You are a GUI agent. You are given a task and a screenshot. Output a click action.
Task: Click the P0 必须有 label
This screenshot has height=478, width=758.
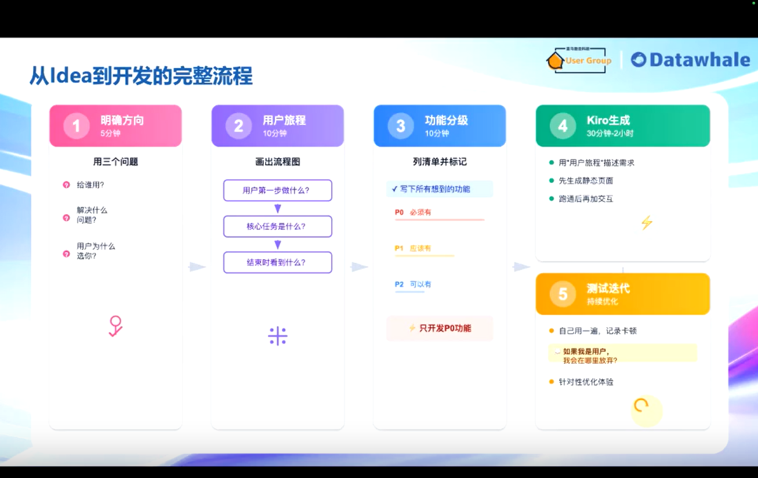tap(413, 212)
